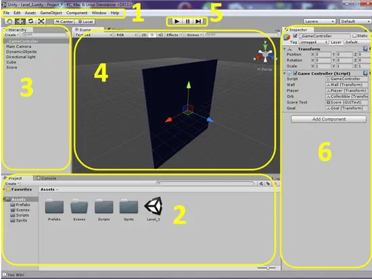The width and height of the screenshot is (372, 279).
Task: Open the Gizmos dropdown
Action: tap(194, 35)
